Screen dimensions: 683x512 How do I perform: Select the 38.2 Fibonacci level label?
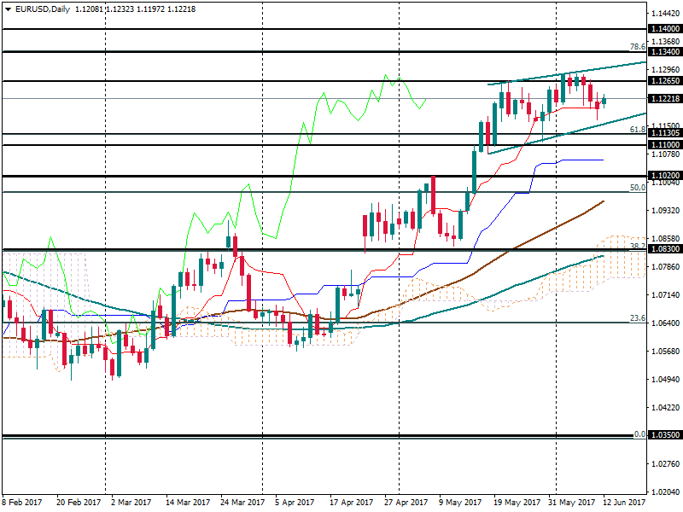[x=636, y=246]
